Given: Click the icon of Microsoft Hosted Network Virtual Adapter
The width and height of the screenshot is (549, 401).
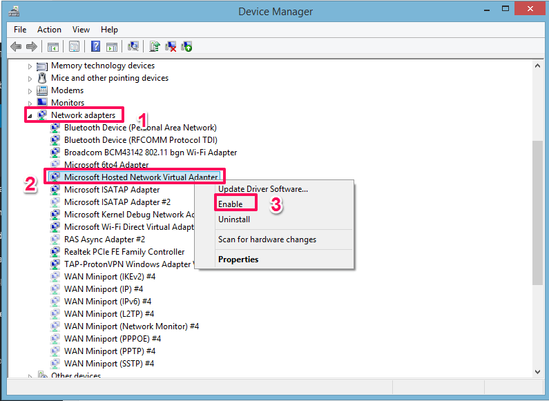Looking at the screenshot, I should click(x=55, y=177).
